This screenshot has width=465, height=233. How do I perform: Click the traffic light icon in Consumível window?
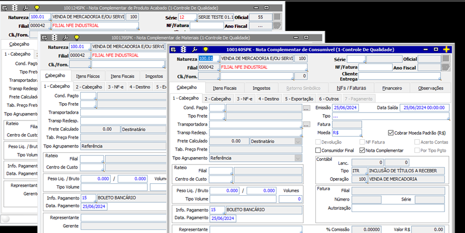184,49
